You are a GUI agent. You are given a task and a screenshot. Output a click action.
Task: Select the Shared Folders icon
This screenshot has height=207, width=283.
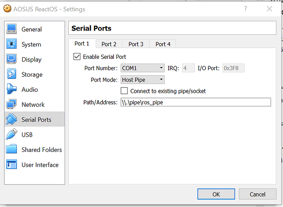tap(12, 149)
